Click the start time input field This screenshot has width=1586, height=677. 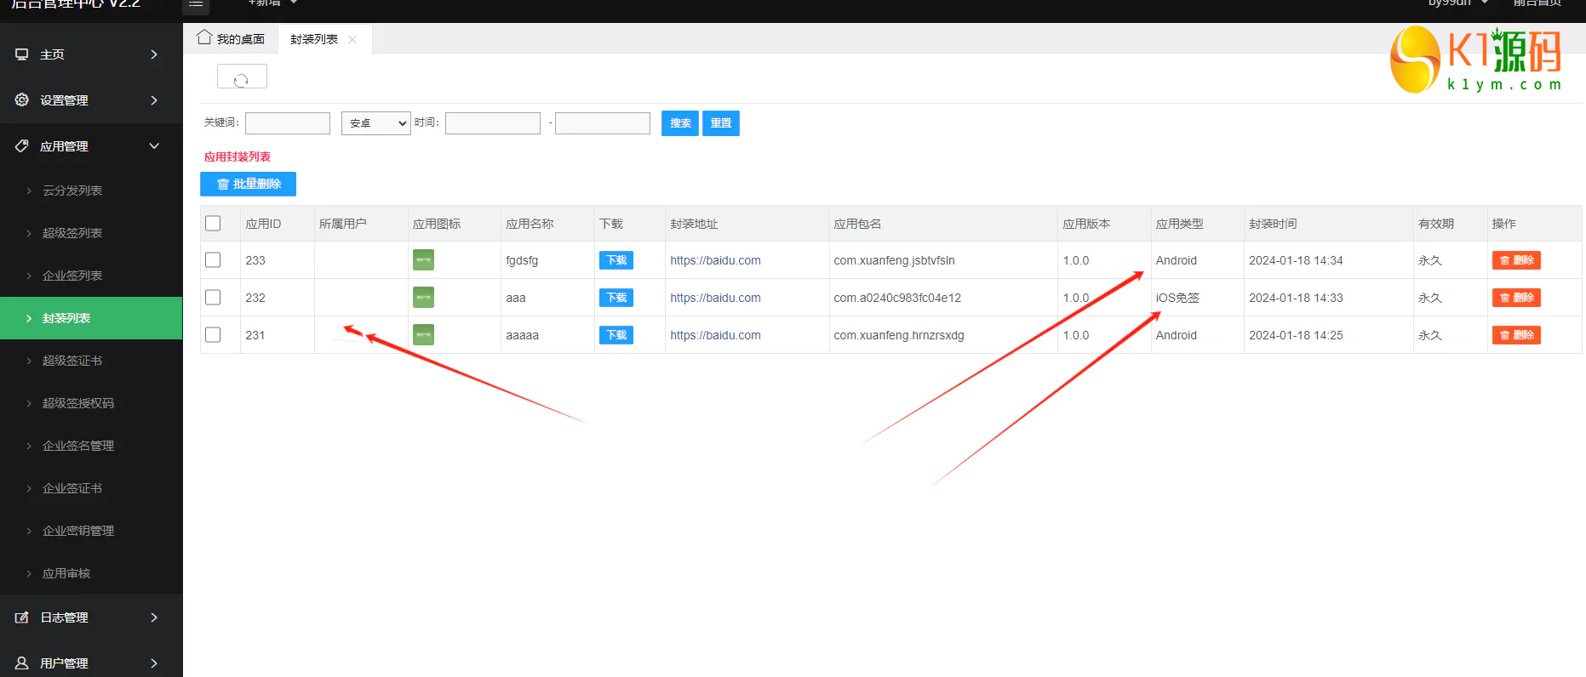coord(493,123)
